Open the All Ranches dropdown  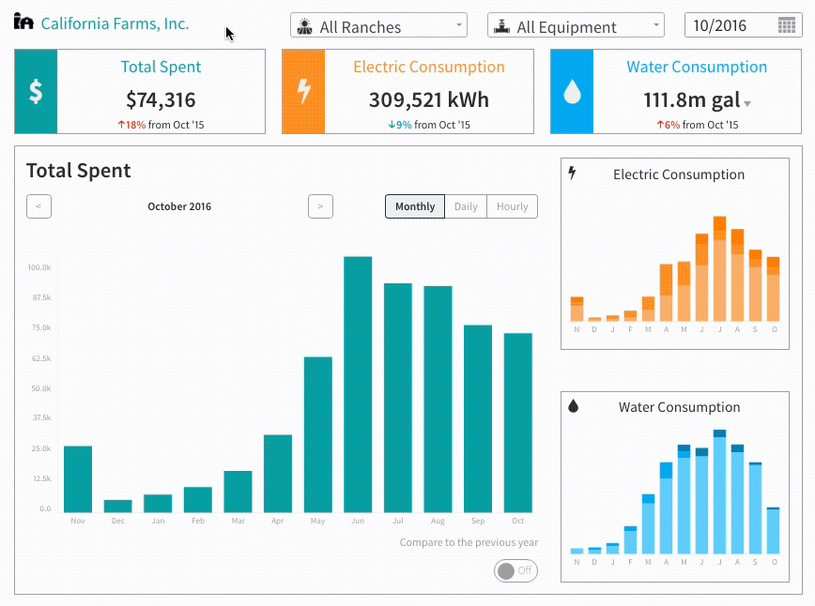pyautogui.click(x=379, y=25)
